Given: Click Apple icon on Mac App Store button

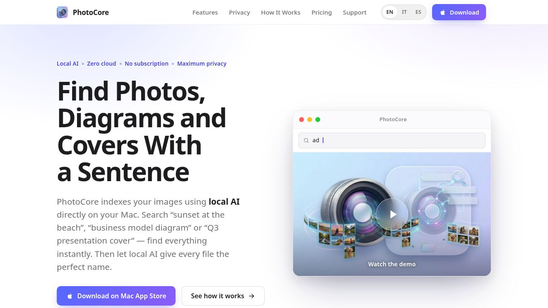Looking at the screenshot, I should pyautogui.click(x=70, y=296).
